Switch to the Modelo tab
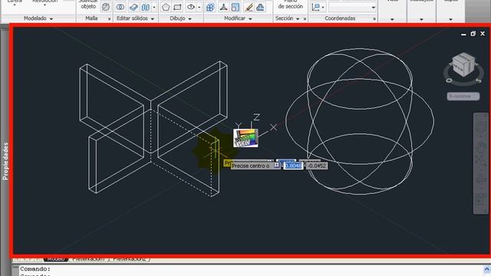Viewport: 491px width, 276px height. (56, 259)
